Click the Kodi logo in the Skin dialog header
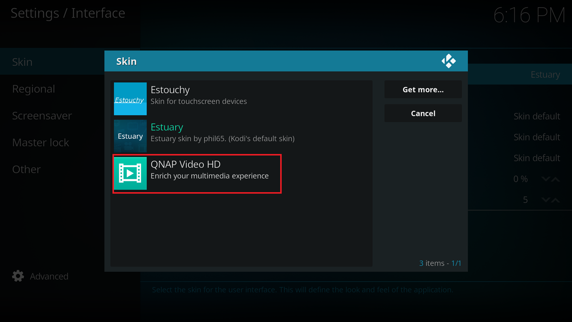 (x=449, y=61)
